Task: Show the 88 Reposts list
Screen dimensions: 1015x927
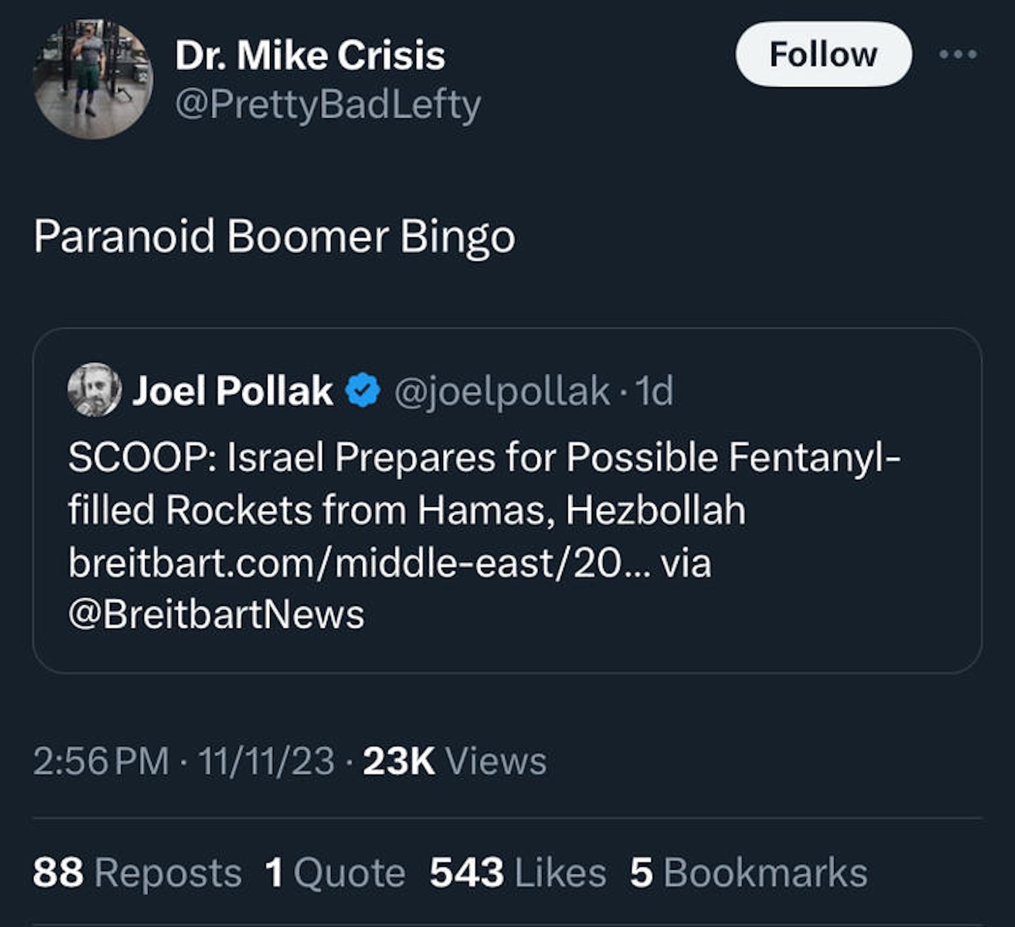Action: 137,873
